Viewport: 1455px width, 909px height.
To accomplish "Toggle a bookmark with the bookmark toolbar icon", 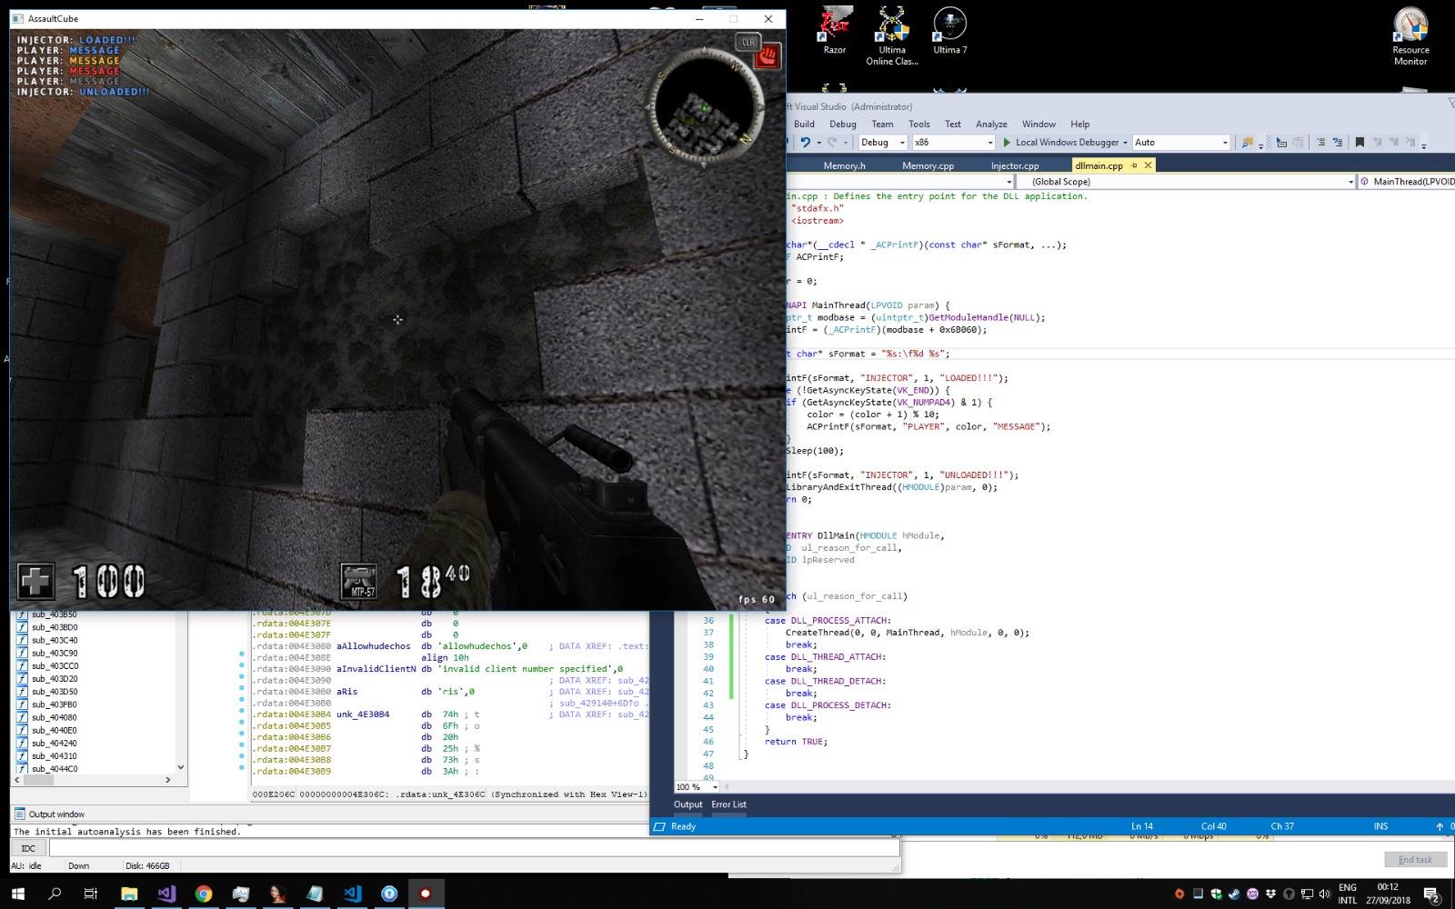I will [1358, 142].
